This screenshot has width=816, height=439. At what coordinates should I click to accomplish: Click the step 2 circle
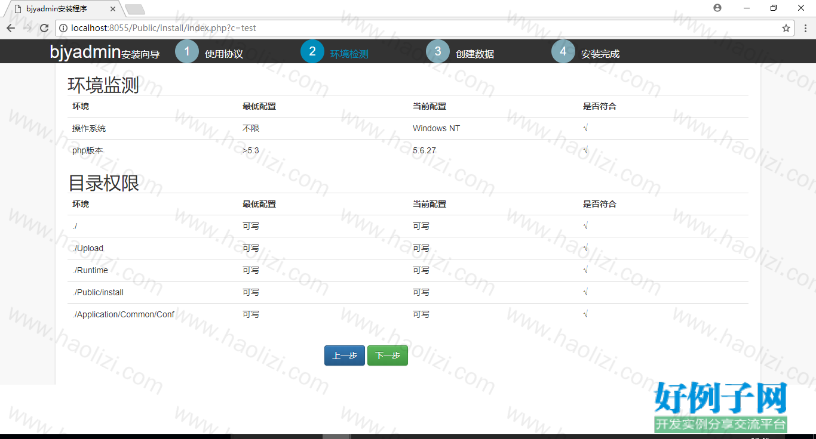click(312, 51)
